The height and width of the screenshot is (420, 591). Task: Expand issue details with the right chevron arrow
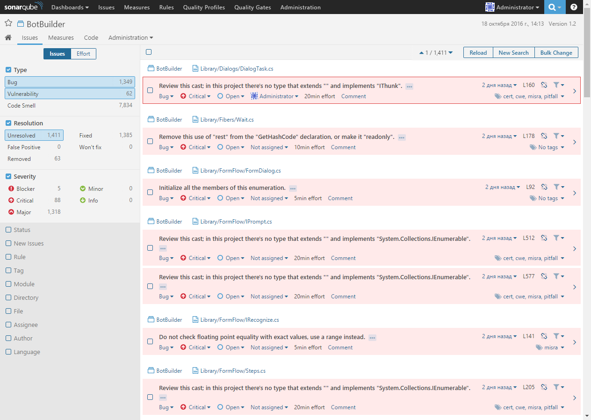click(x=575, y=90)
